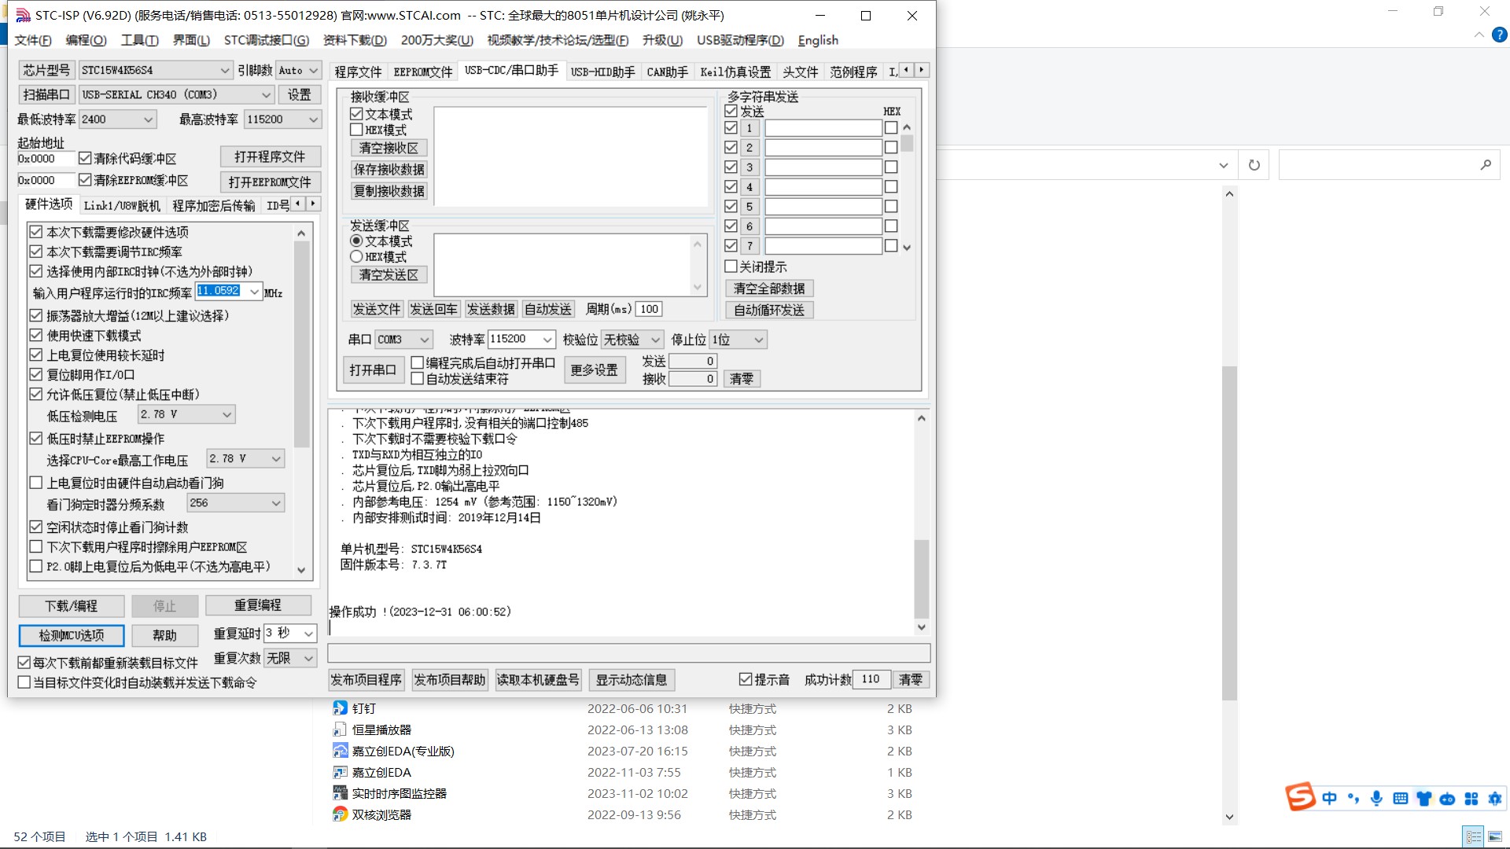Enable 上电复位时由硬件自动启动看门狗

click(35, 483)
